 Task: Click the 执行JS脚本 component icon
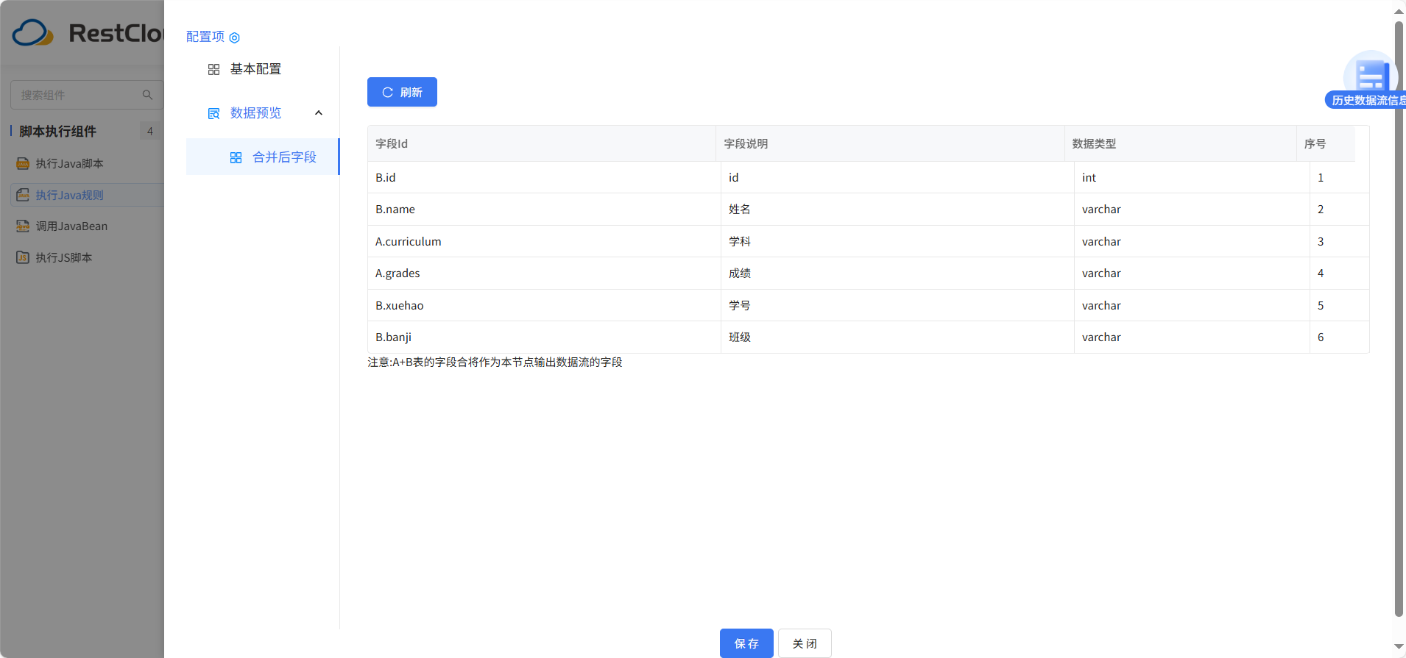click(23, 257)
